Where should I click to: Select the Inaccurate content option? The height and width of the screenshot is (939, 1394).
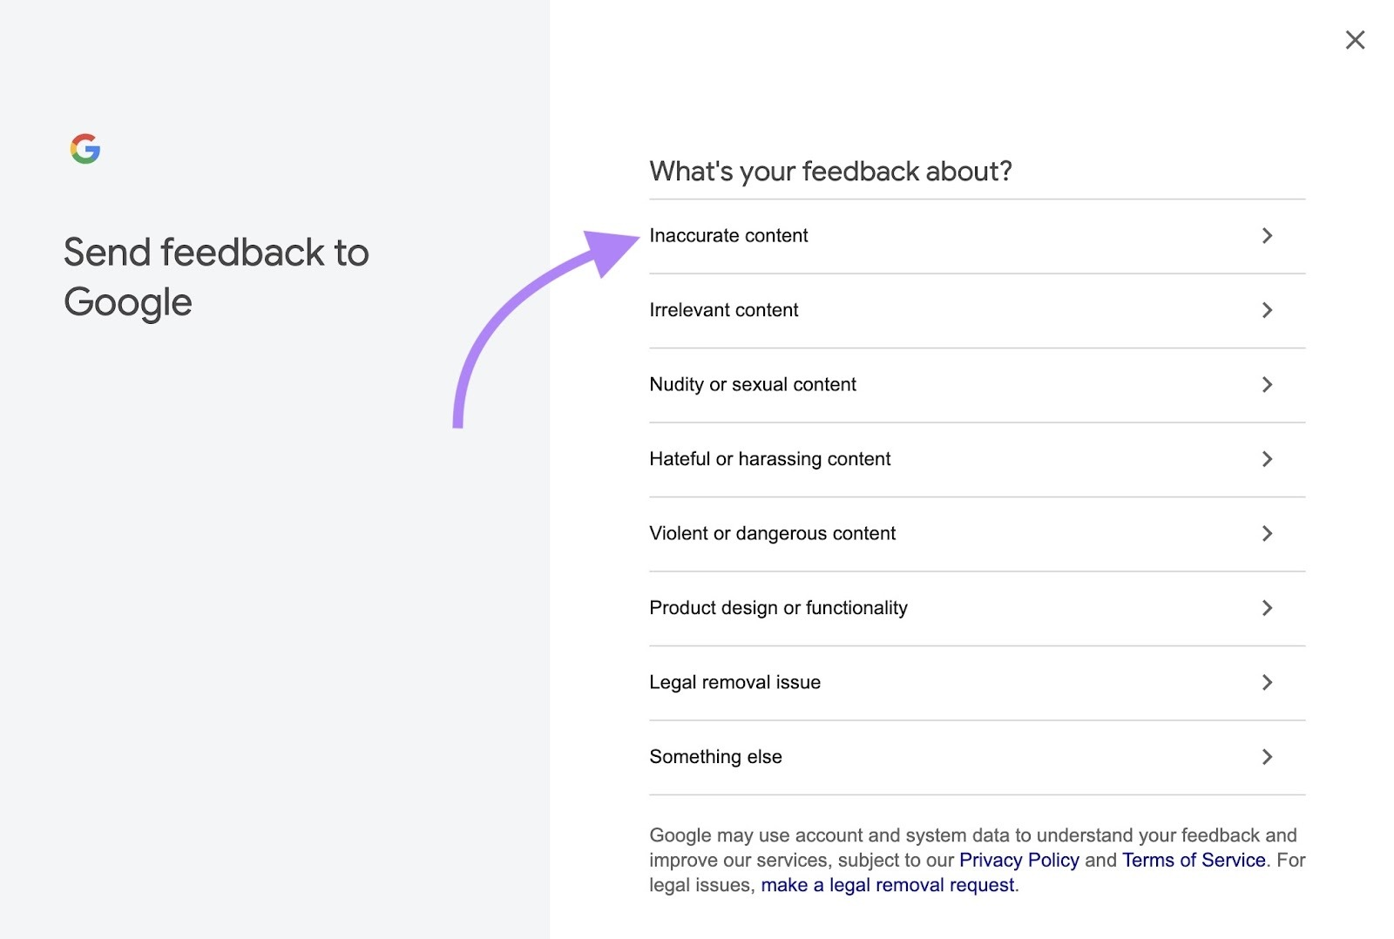[x=728, y=236]
